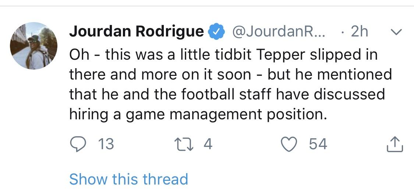Expand the tweet options chevron menu

396,32
